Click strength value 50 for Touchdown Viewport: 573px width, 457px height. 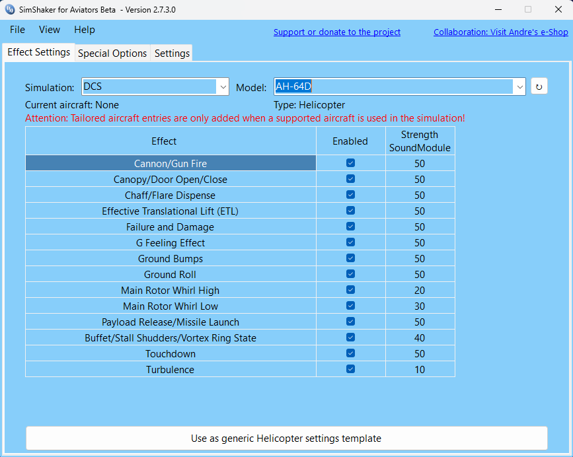point(420,354)
